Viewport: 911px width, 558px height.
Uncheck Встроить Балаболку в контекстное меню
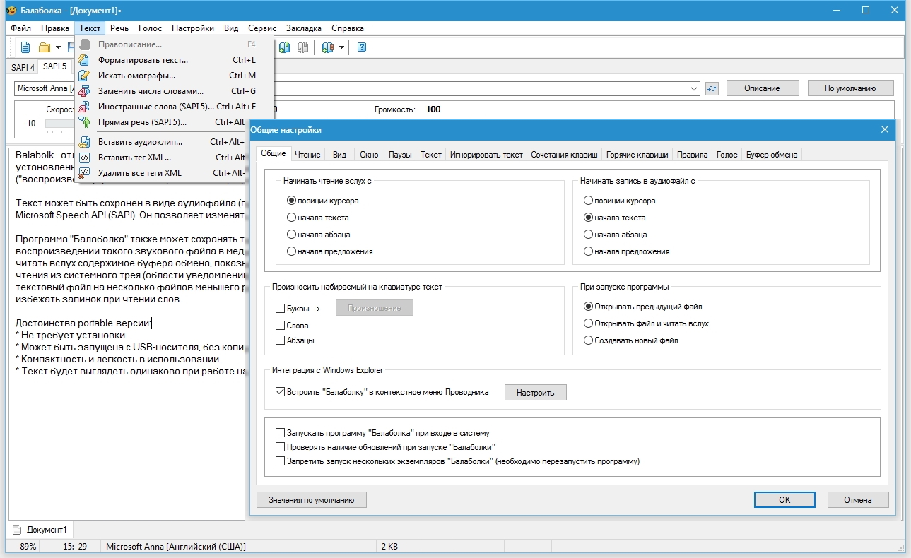click(x=281, y=392)
